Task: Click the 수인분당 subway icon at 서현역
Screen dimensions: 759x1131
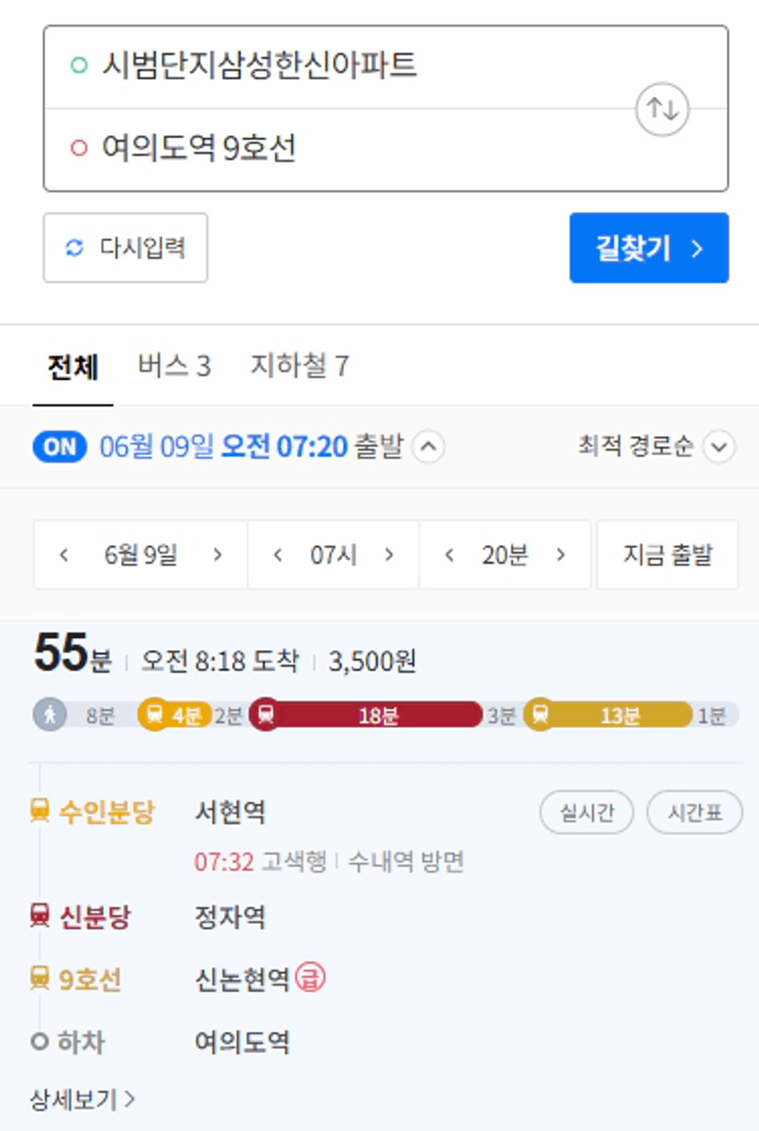Action: click(x=39, y=812)
